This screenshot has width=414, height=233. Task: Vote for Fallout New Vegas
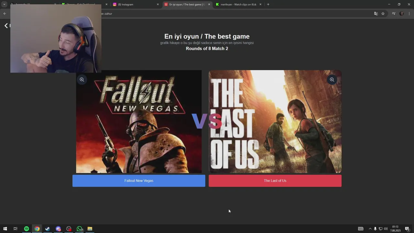[139, 181]
